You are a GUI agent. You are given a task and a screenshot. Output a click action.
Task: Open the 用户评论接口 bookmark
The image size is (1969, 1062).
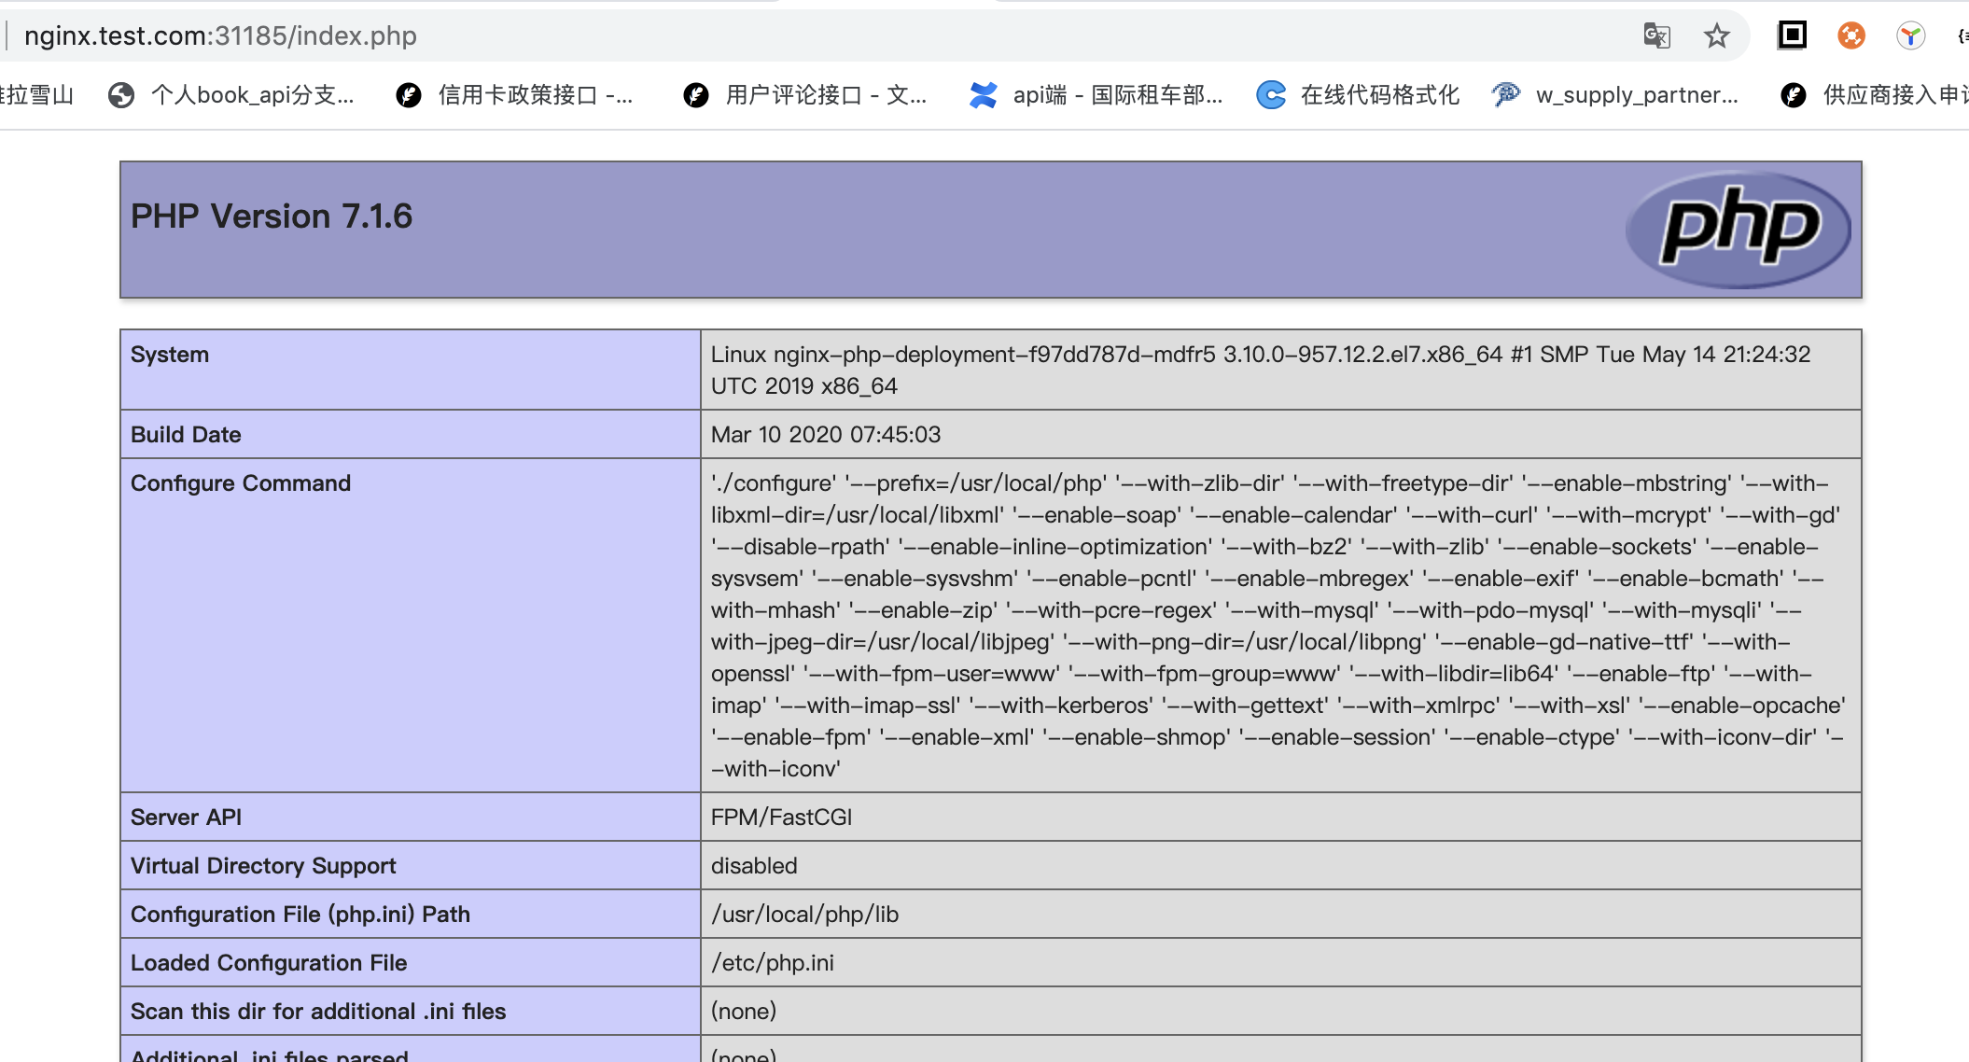[x=825, y=95]
